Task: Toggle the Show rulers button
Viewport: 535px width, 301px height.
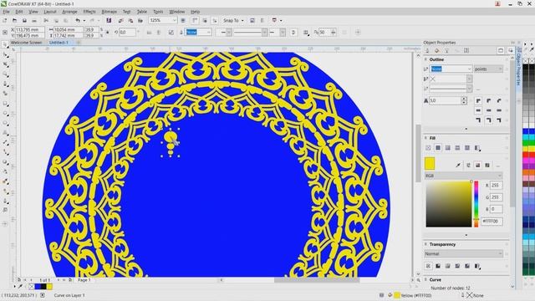Action: tap(195, 20)
